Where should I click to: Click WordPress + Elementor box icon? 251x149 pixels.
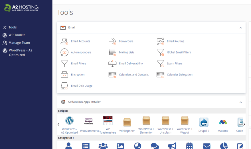pyautogui.click(x=146, y=121)
